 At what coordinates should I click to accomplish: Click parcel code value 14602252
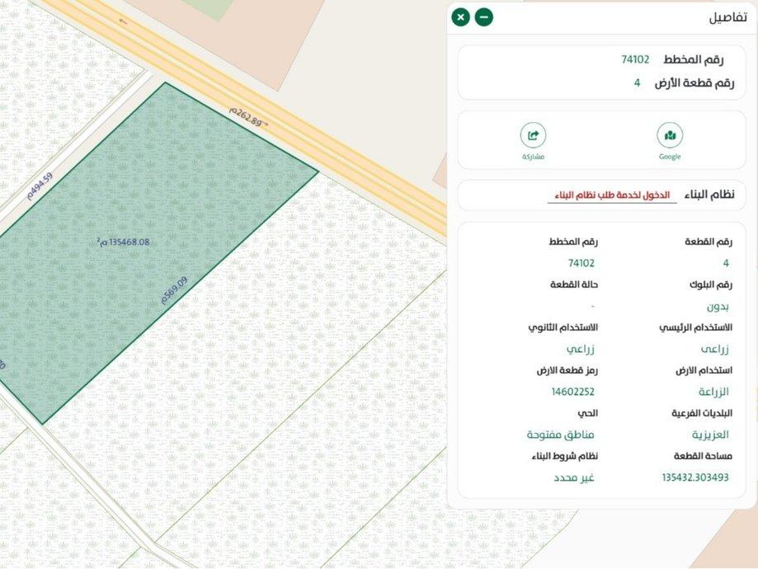572,392
